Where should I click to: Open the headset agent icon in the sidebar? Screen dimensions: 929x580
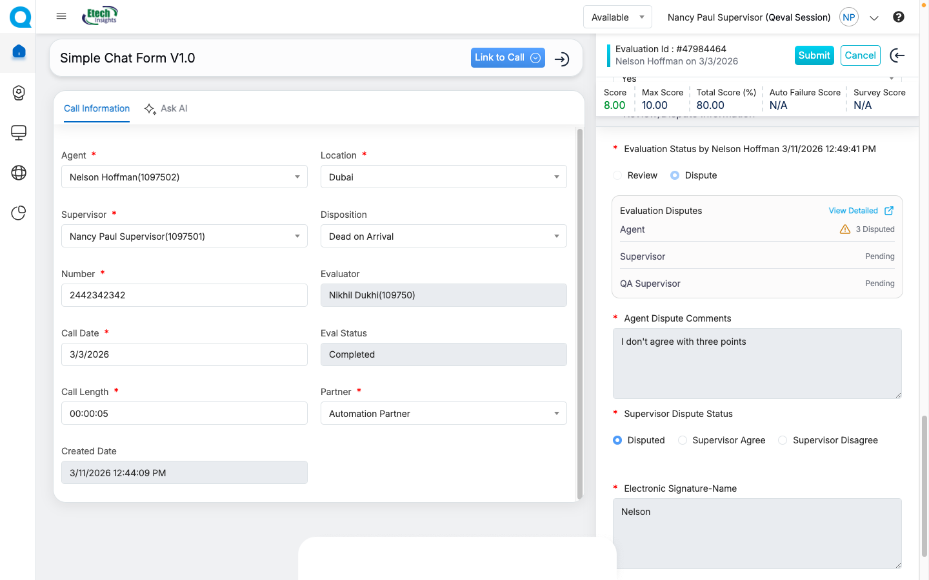click(19, 93)
